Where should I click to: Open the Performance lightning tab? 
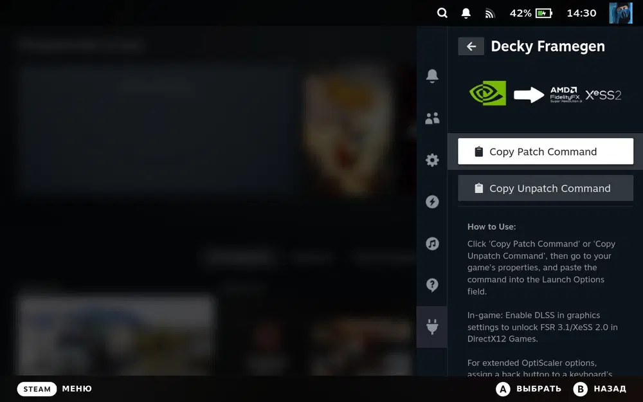(432, 202)
